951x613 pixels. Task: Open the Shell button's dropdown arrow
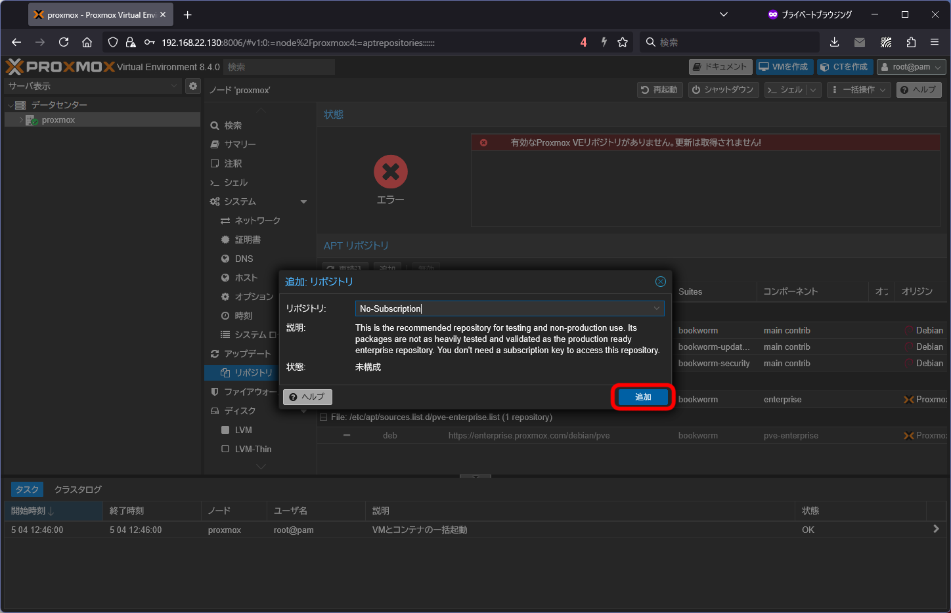(813, 90)
